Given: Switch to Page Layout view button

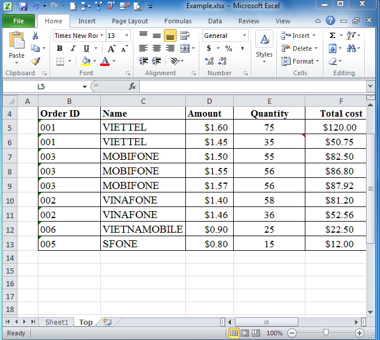Looking at the screenshot, I should point(245,333).
